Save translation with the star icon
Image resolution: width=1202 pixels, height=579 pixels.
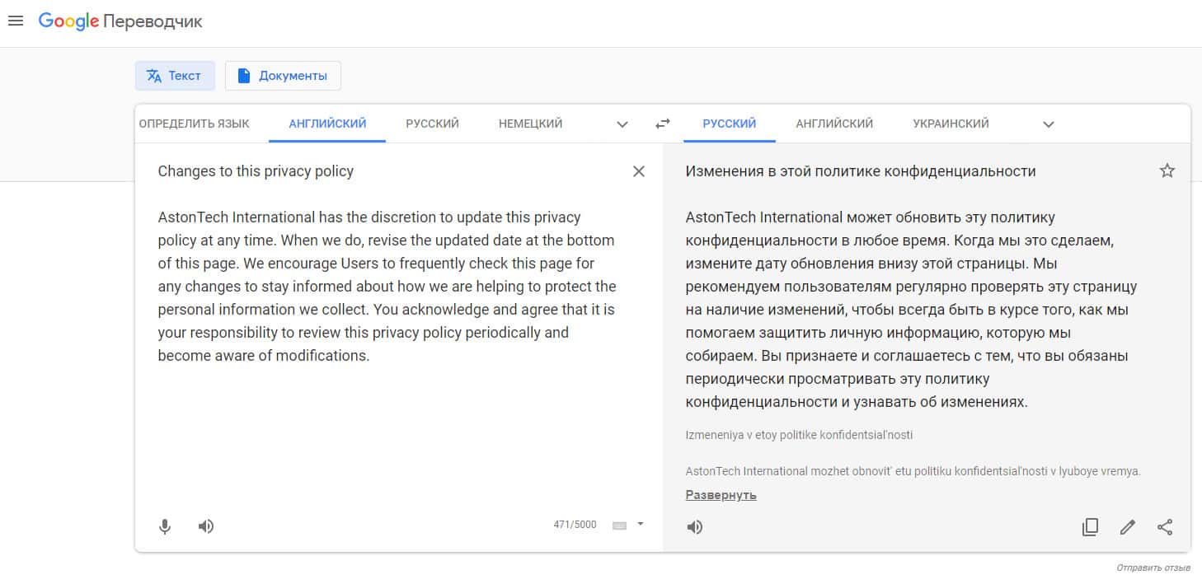coord(1167,171)
